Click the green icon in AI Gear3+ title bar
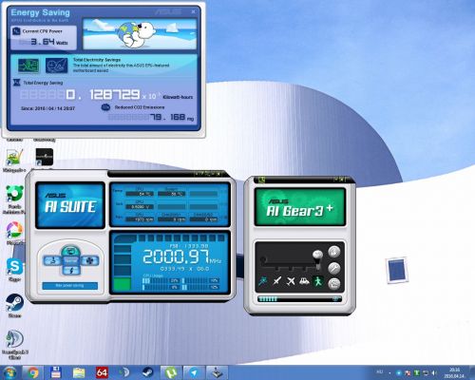Viewport: 475px width, 380px height. [x=261, y=180]
